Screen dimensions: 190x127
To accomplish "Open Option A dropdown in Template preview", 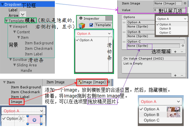I will click(94, 33).
